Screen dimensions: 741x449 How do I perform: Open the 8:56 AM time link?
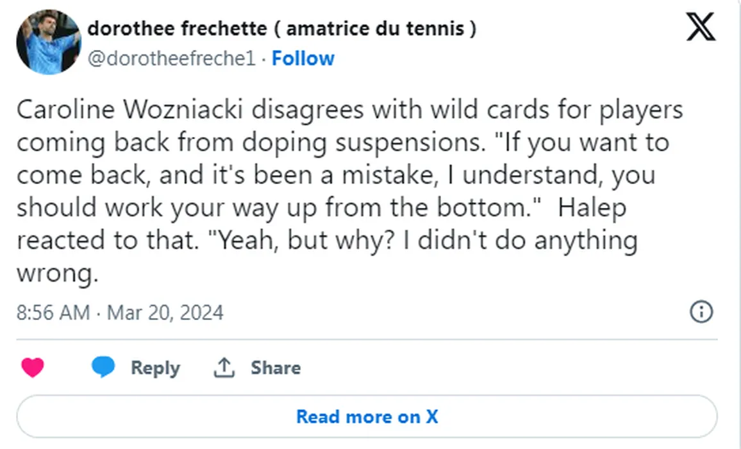pyautogui.click(x=53, y=312)
